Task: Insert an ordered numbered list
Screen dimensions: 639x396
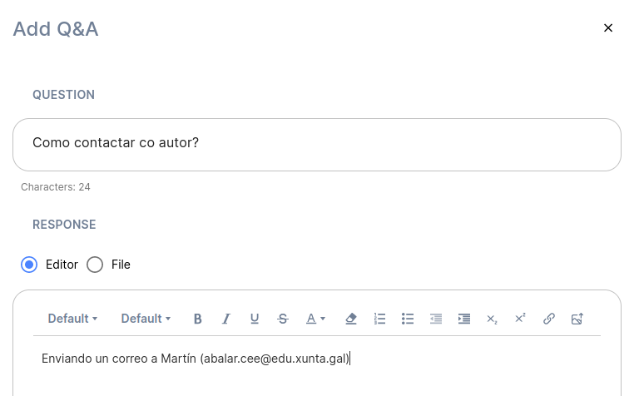Action: [379, 319]
